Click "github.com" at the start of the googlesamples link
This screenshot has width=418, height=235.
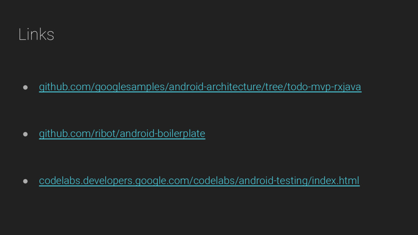[64, 87]
